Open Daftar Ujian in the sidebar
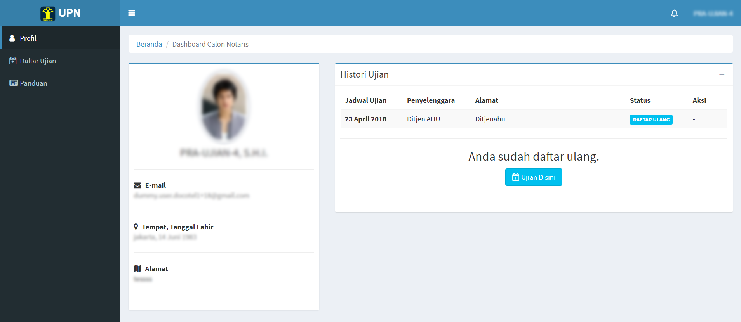Screen dimensions: 741x322 coord(38,61)
